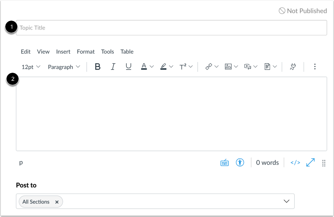Underline the selected text
334x217 pixels.
pos(128,67)
